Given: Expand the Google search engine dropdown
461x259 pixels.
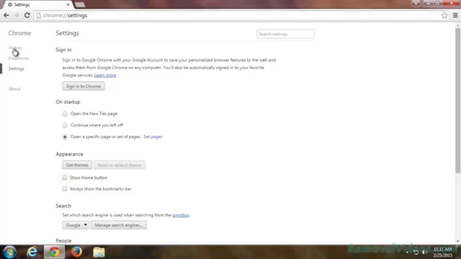Looking at the screenshot, I should pos(76,225).
